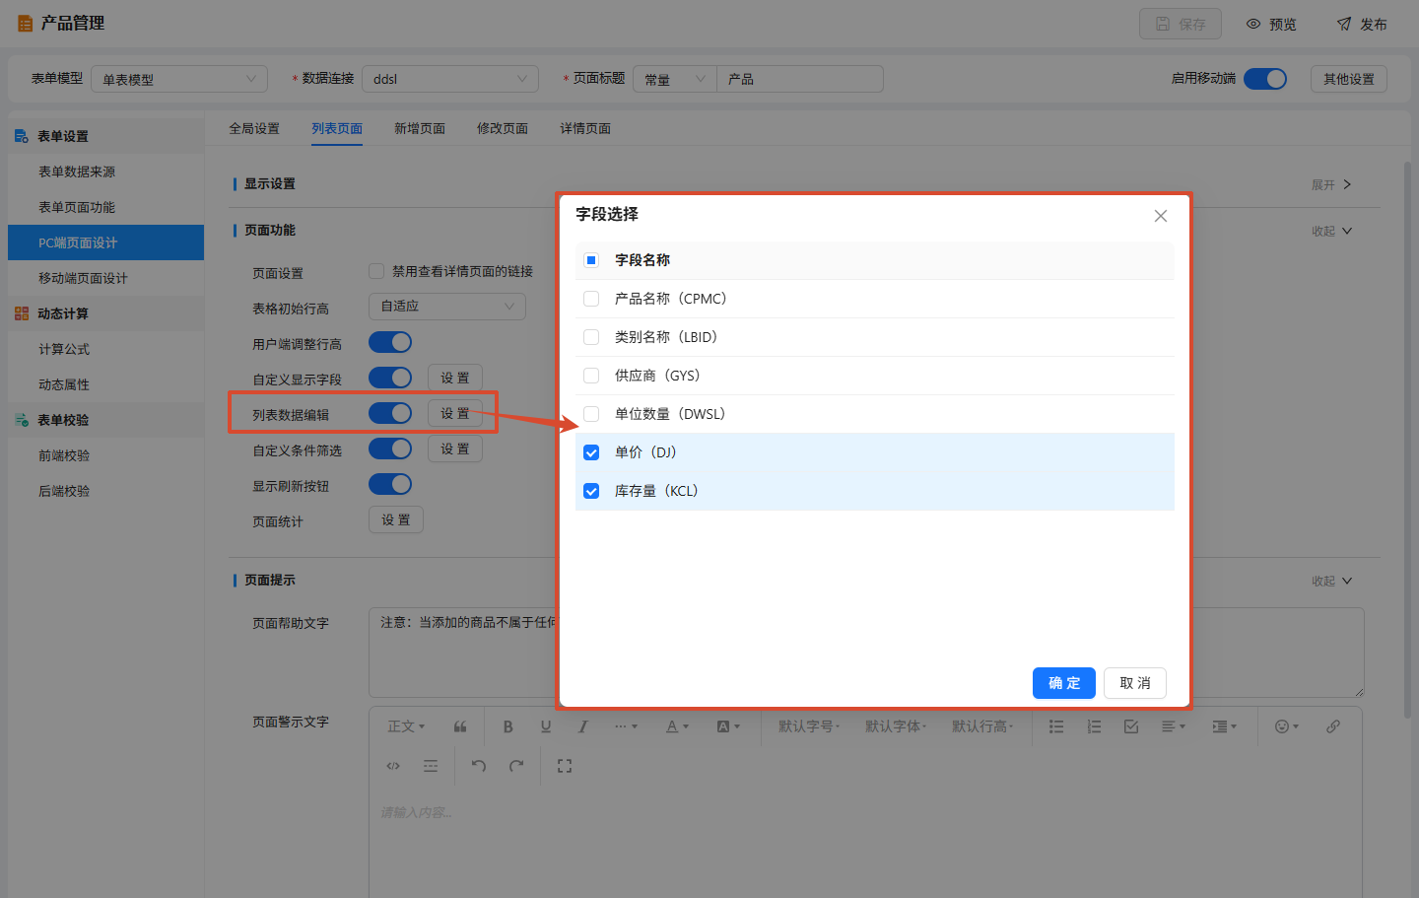Screen dimensions: 1419x898
Task: Open the 表格初始行高 dropdown
Action: [x=447, y=307]
